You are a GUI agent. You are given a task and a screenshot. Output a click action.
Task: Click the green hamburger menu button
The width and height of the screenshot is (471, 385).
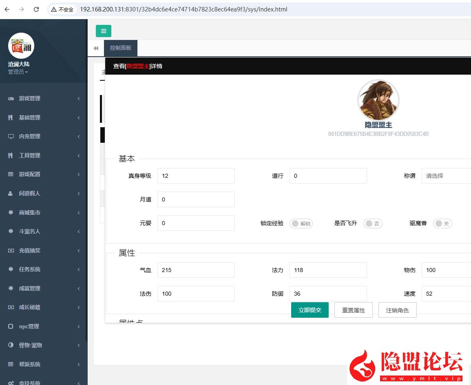click(x=104, y=31)
